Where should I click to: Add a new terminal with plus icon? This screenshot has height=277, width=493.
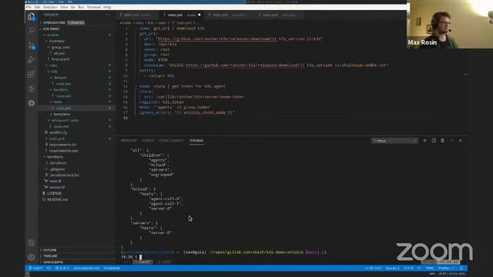point(424,140)
